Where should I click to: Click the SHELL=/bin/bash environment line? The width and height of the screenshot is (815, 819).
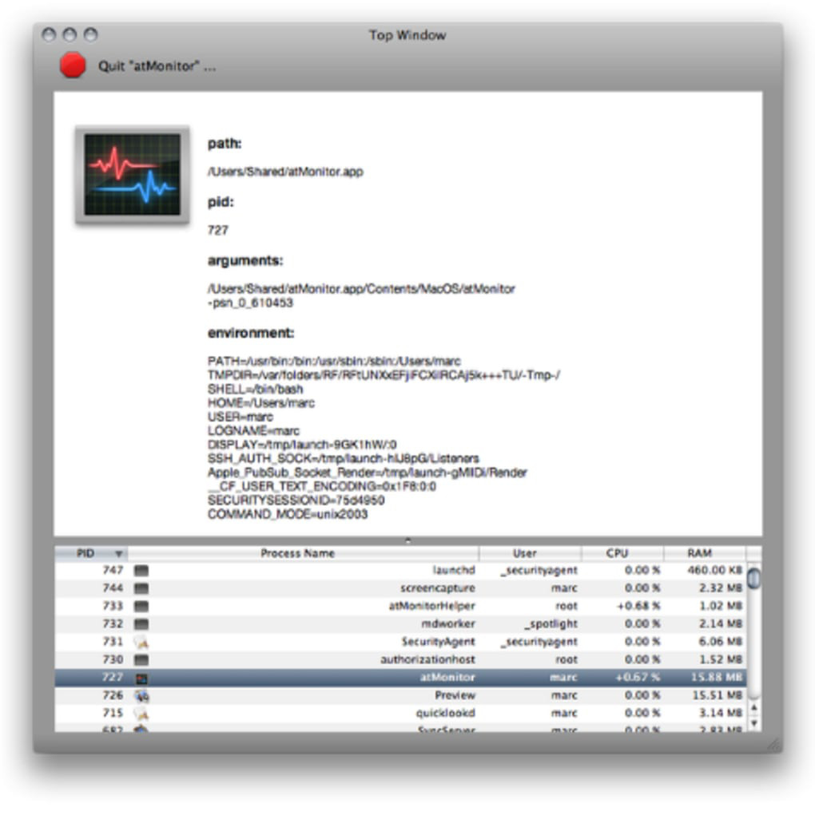point(255,389)
